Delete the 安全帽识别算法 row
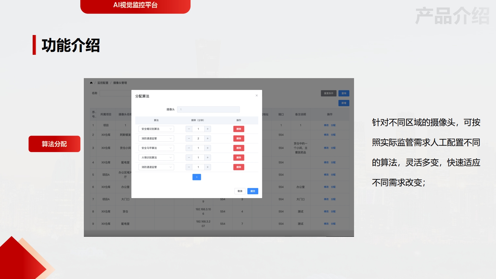 click(239, 129)
